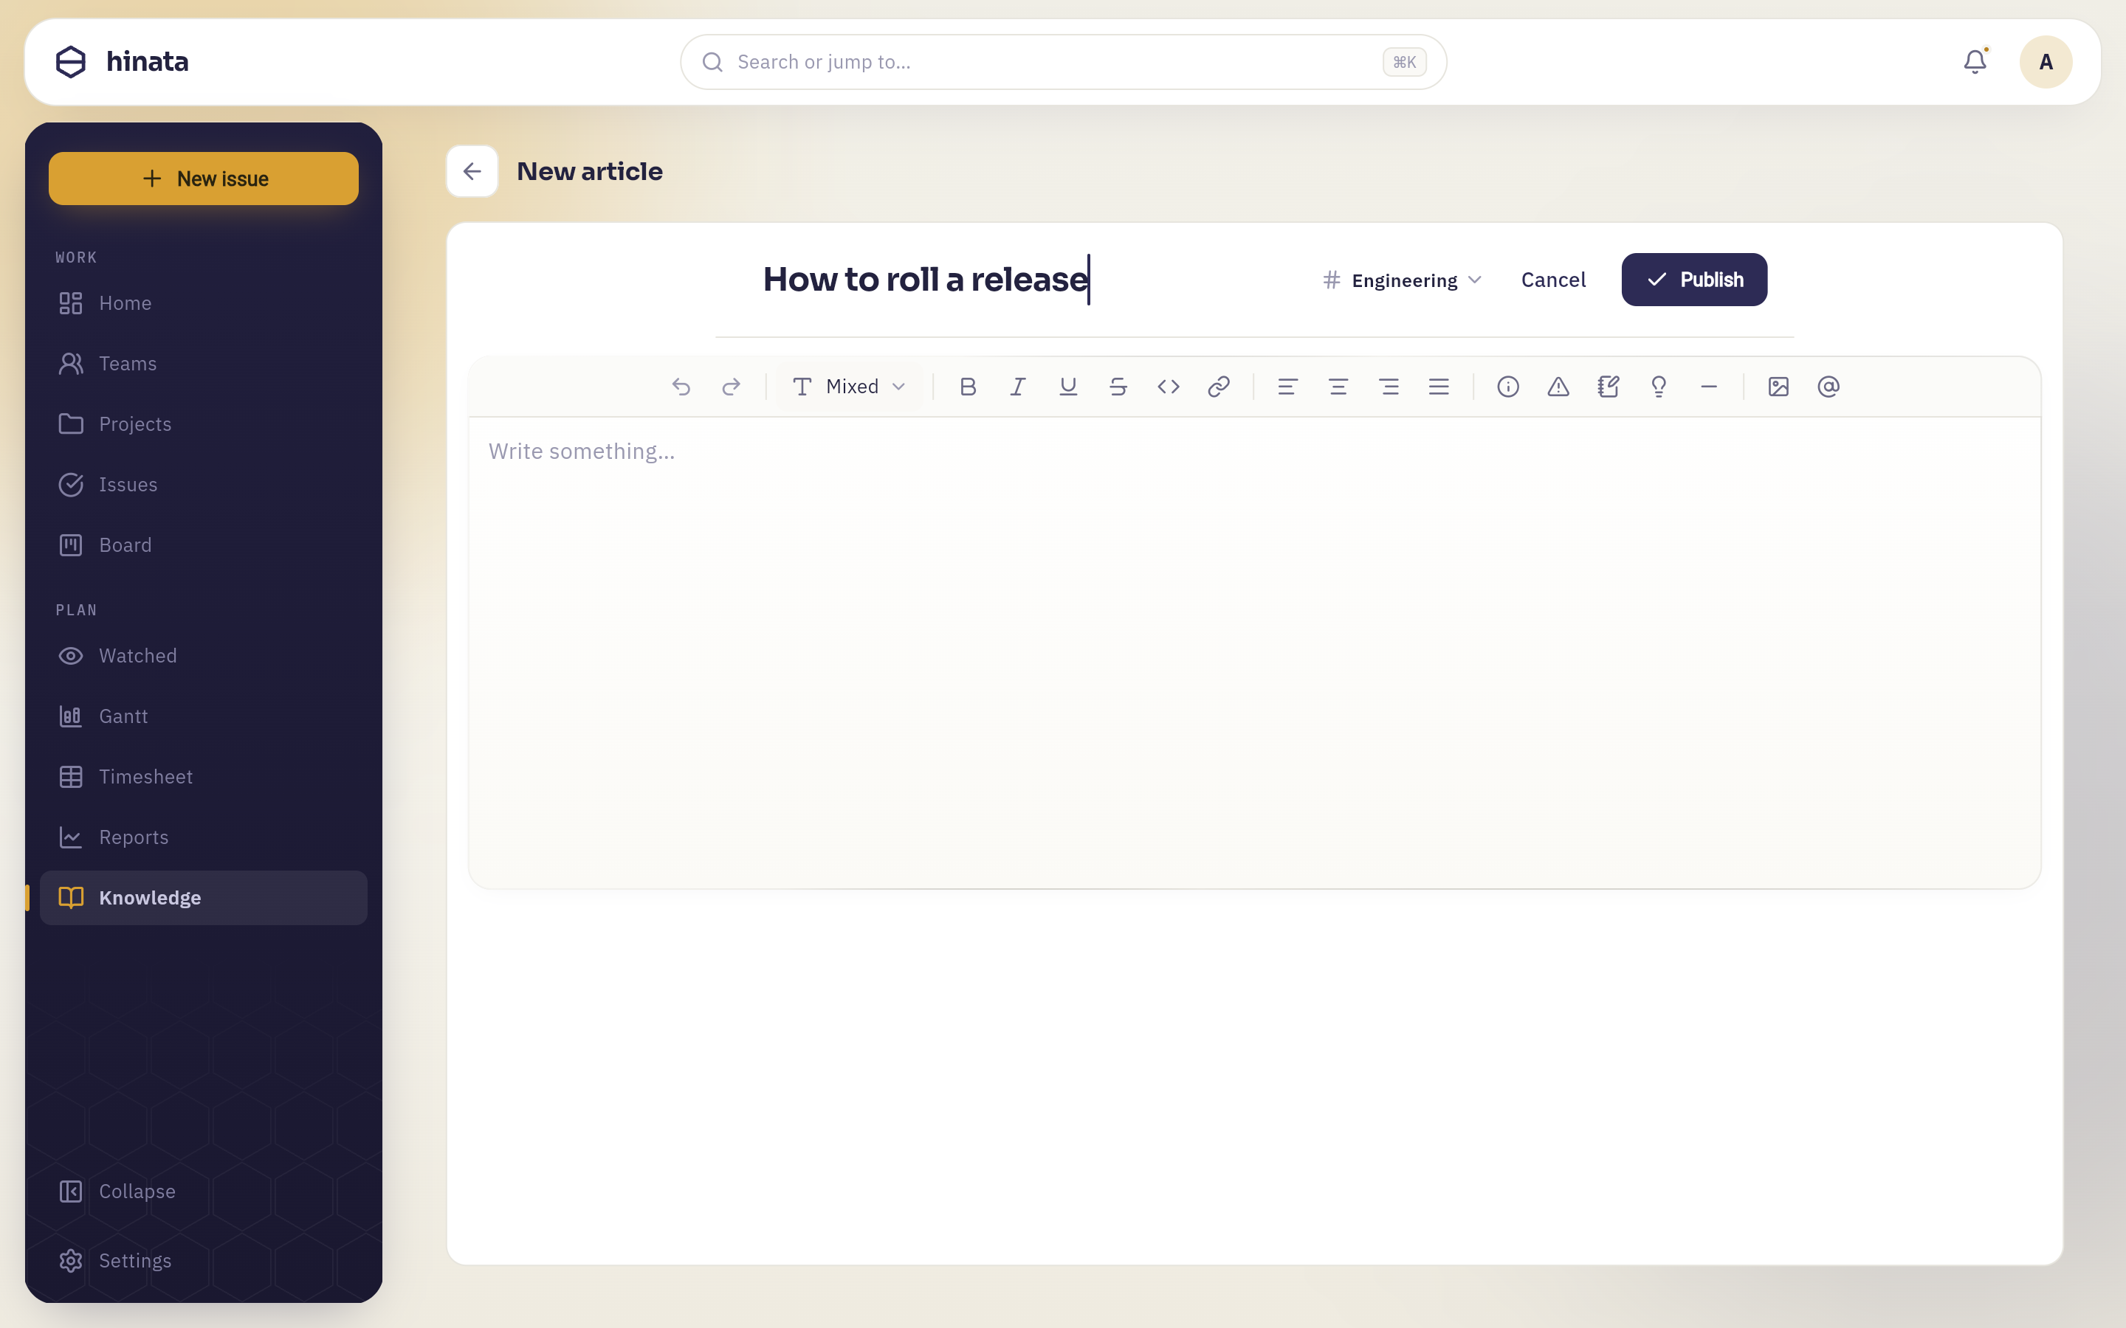Insert an image into the article
The height and width of the screenshot is (1328, 2126).
1779,387
